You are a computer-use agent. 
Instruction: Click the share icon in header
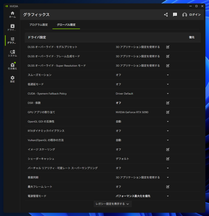pos(166,14)
